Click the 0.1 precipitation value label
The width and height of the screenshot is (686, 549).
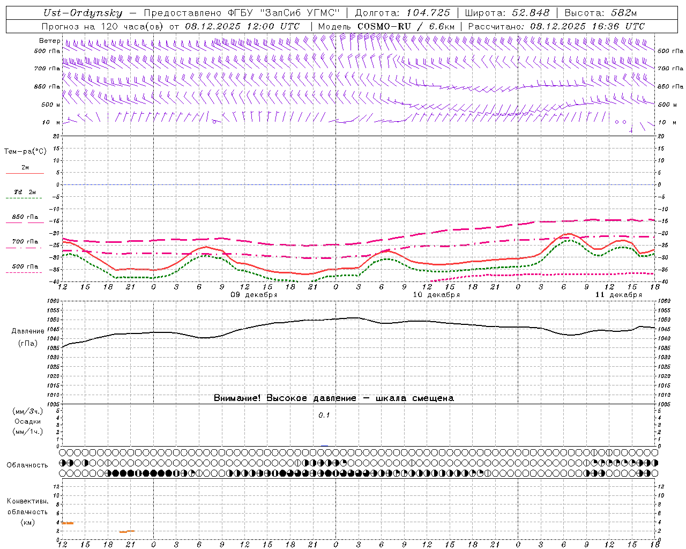coord(324,416)
